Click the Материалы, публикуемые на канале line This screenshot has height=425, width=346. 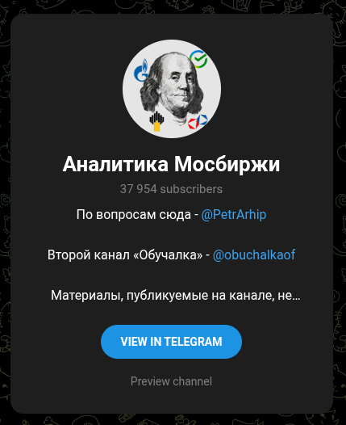pos(176,295)
